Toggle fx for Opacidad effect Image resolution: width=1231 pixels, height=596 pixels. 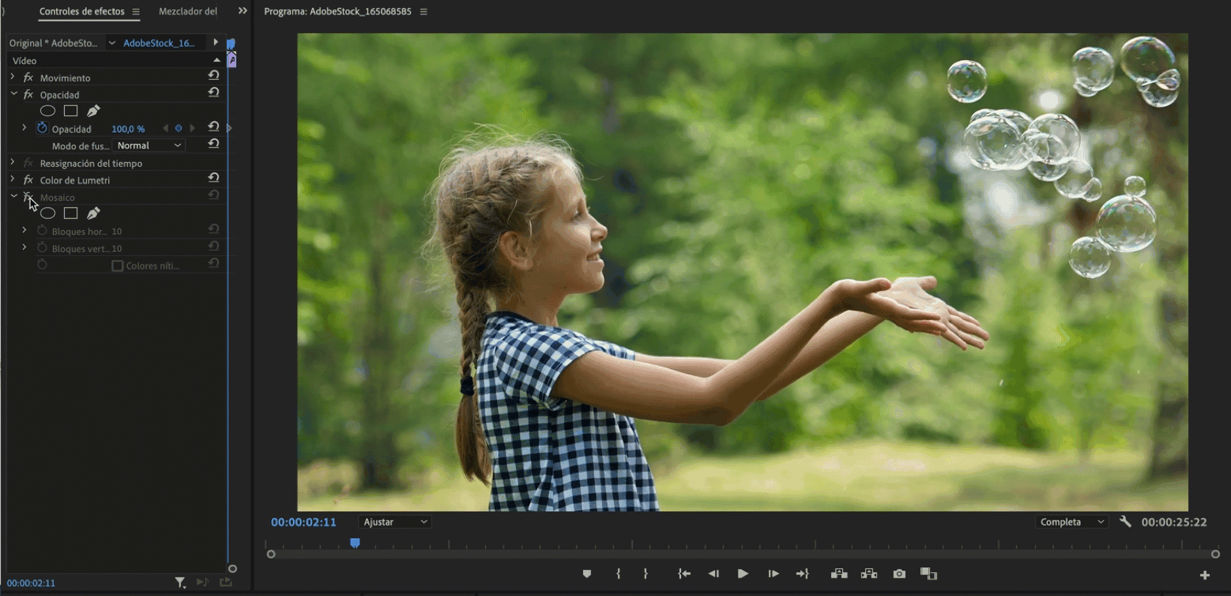tap(28, 95)
